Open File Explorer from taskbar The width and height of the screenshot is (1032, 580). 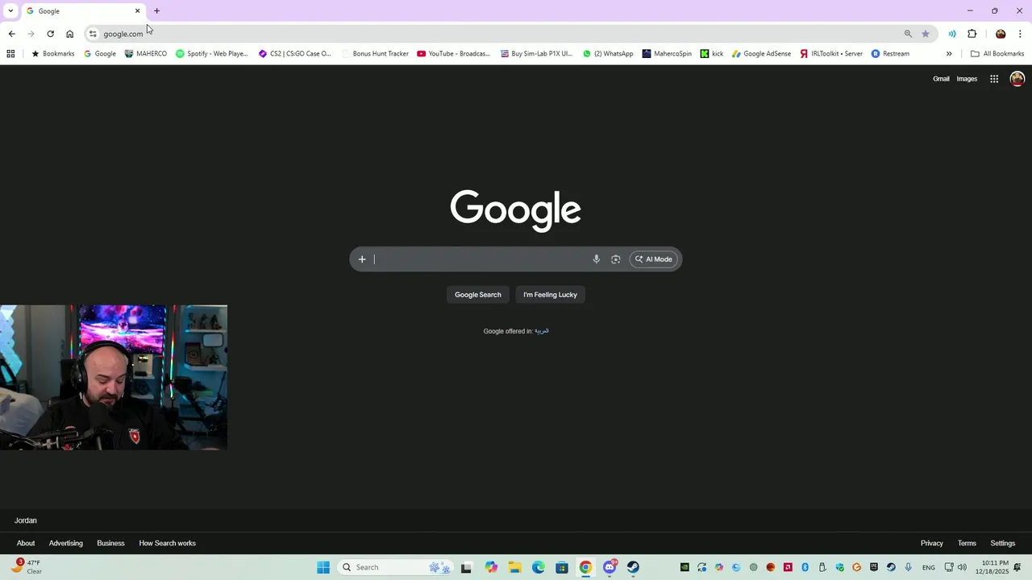point(514,567)
